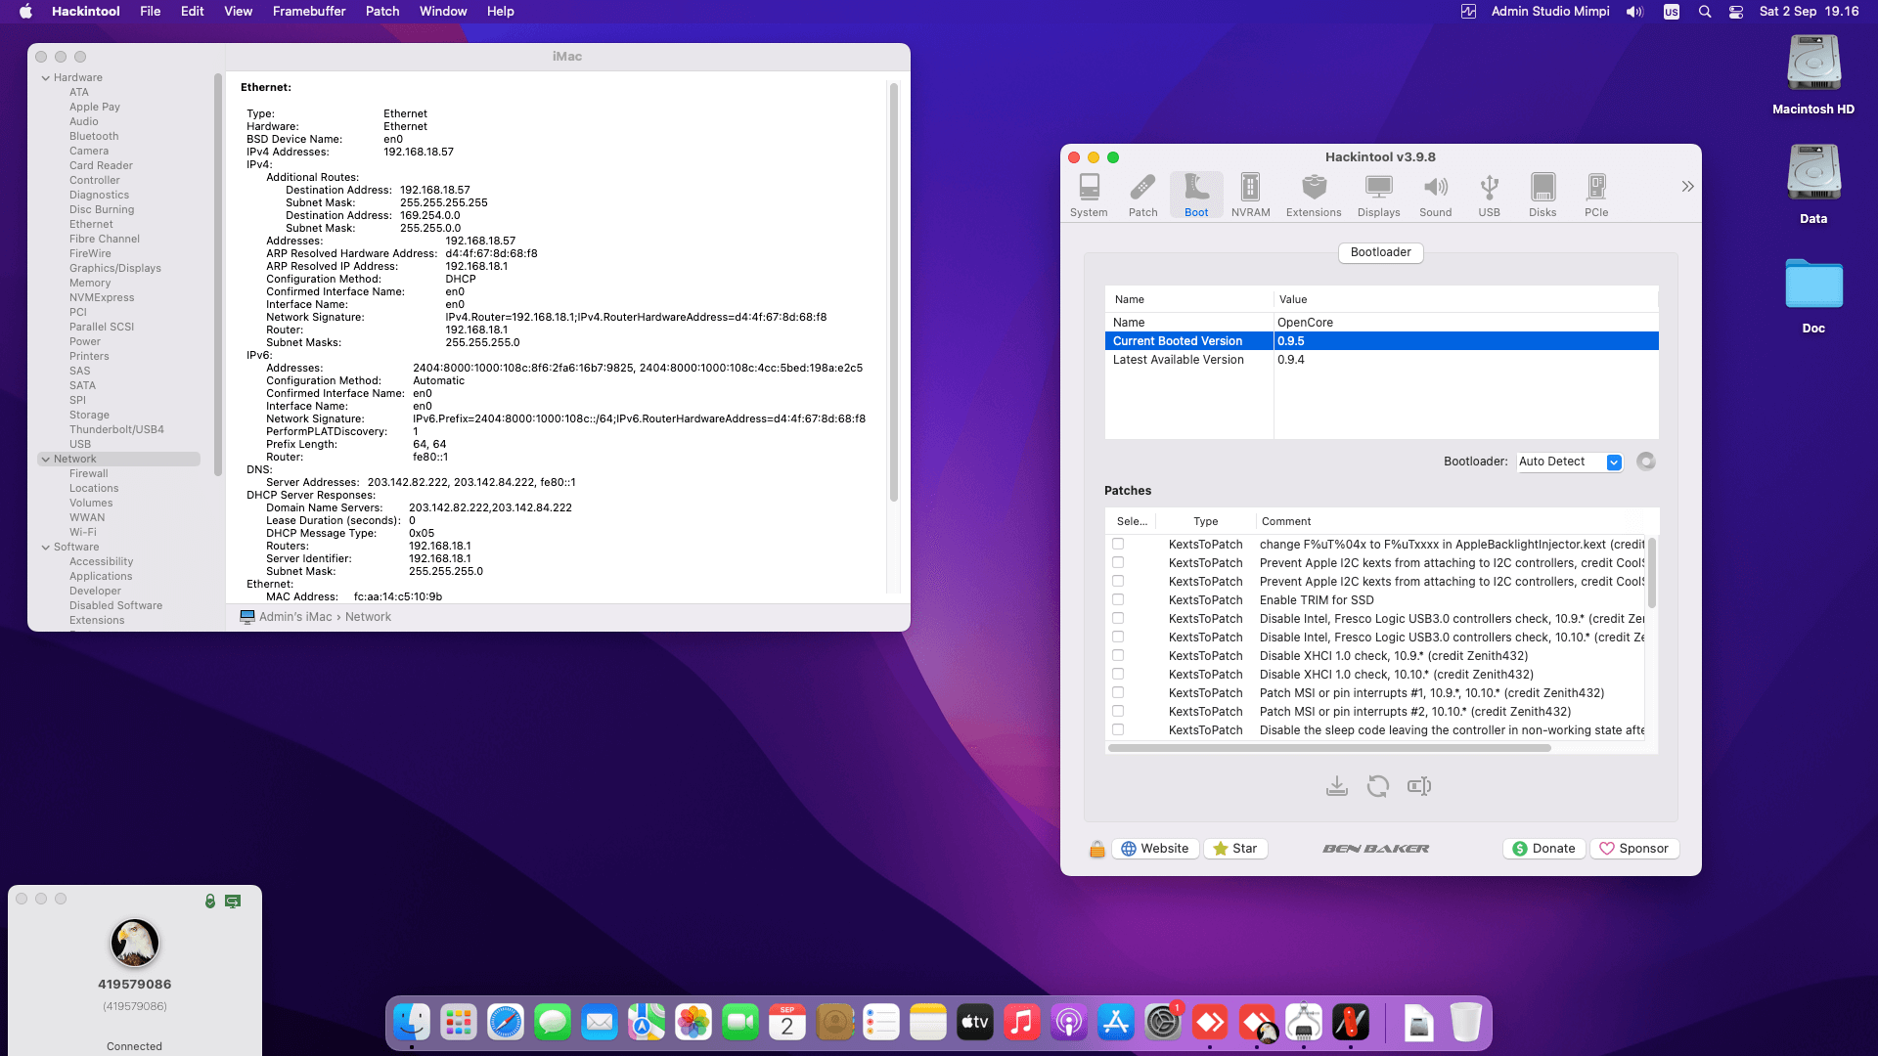Screen dimensions: 1878x1056
Task: Click the eagle avatar in remote window
Action: 135,943
